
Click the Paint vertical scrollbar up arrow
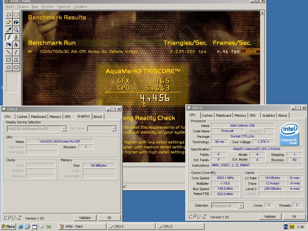click(x=262, y=13)
